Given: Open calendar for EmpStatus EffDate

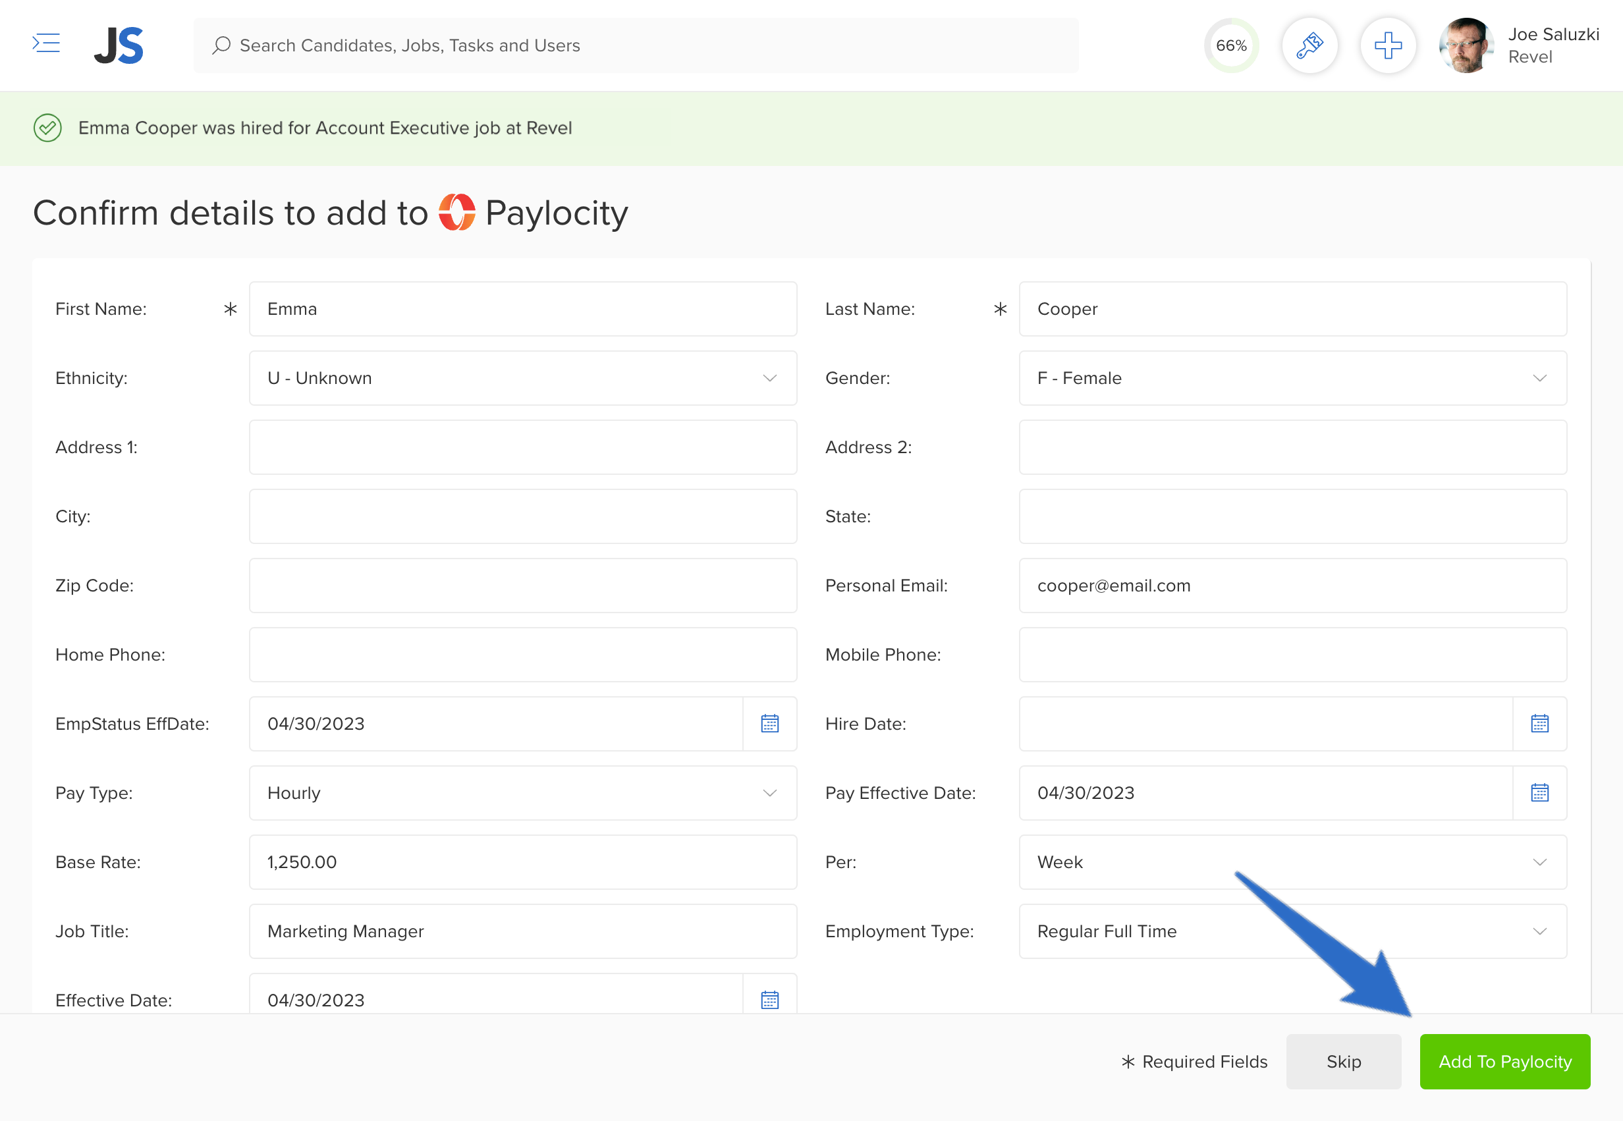Looking at the screenshot, I should [x=770, y=723].
